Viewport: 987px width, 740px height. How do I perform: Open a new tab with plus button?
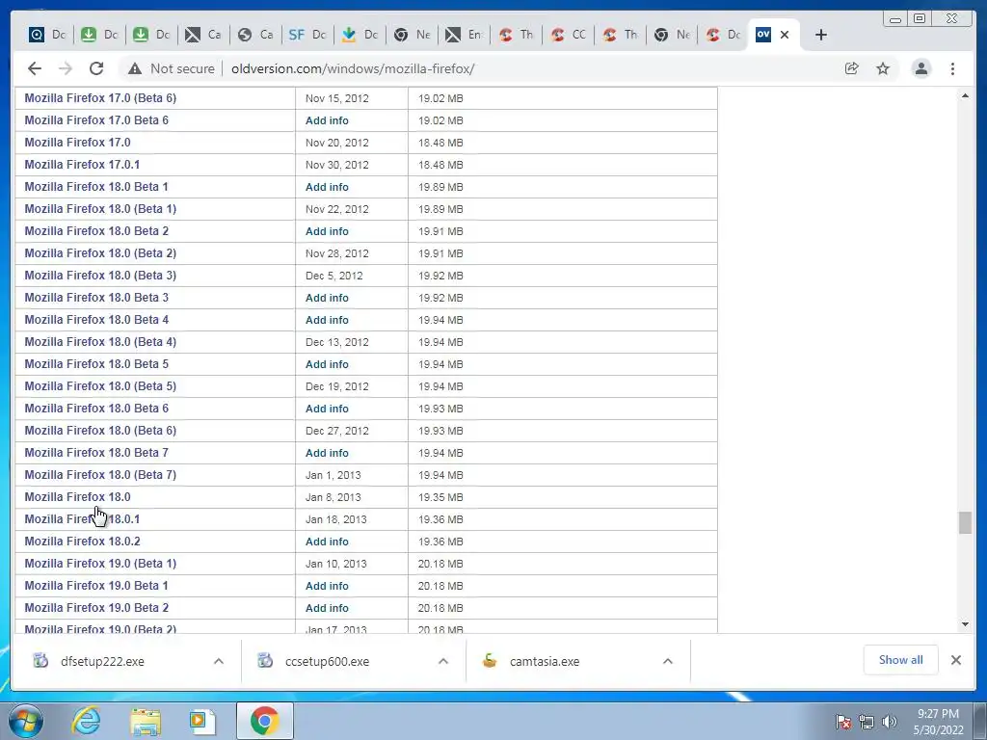coord(821,35)
